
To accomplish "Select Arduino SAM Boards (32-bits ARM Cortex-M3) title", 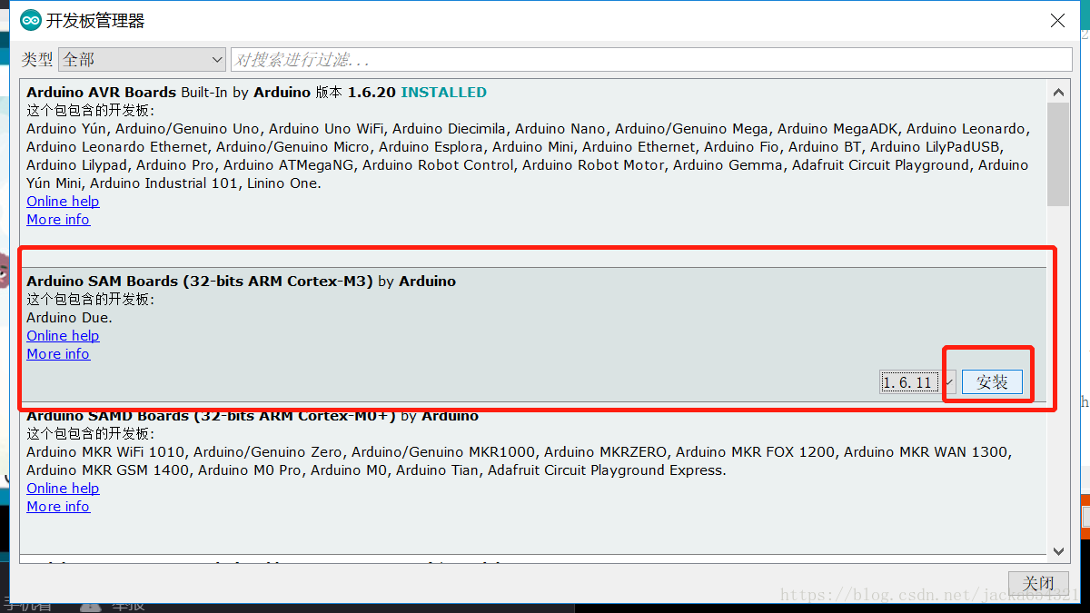I will 200,282.
